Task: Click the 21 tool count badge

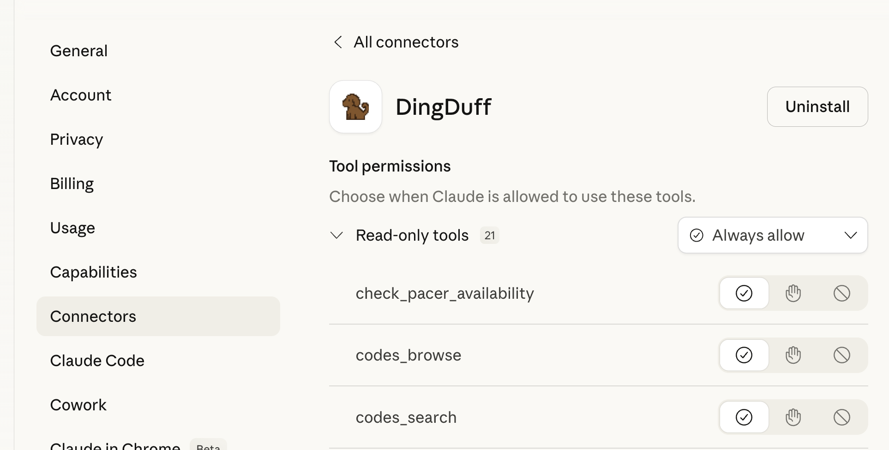Action: tap(490, 235)
